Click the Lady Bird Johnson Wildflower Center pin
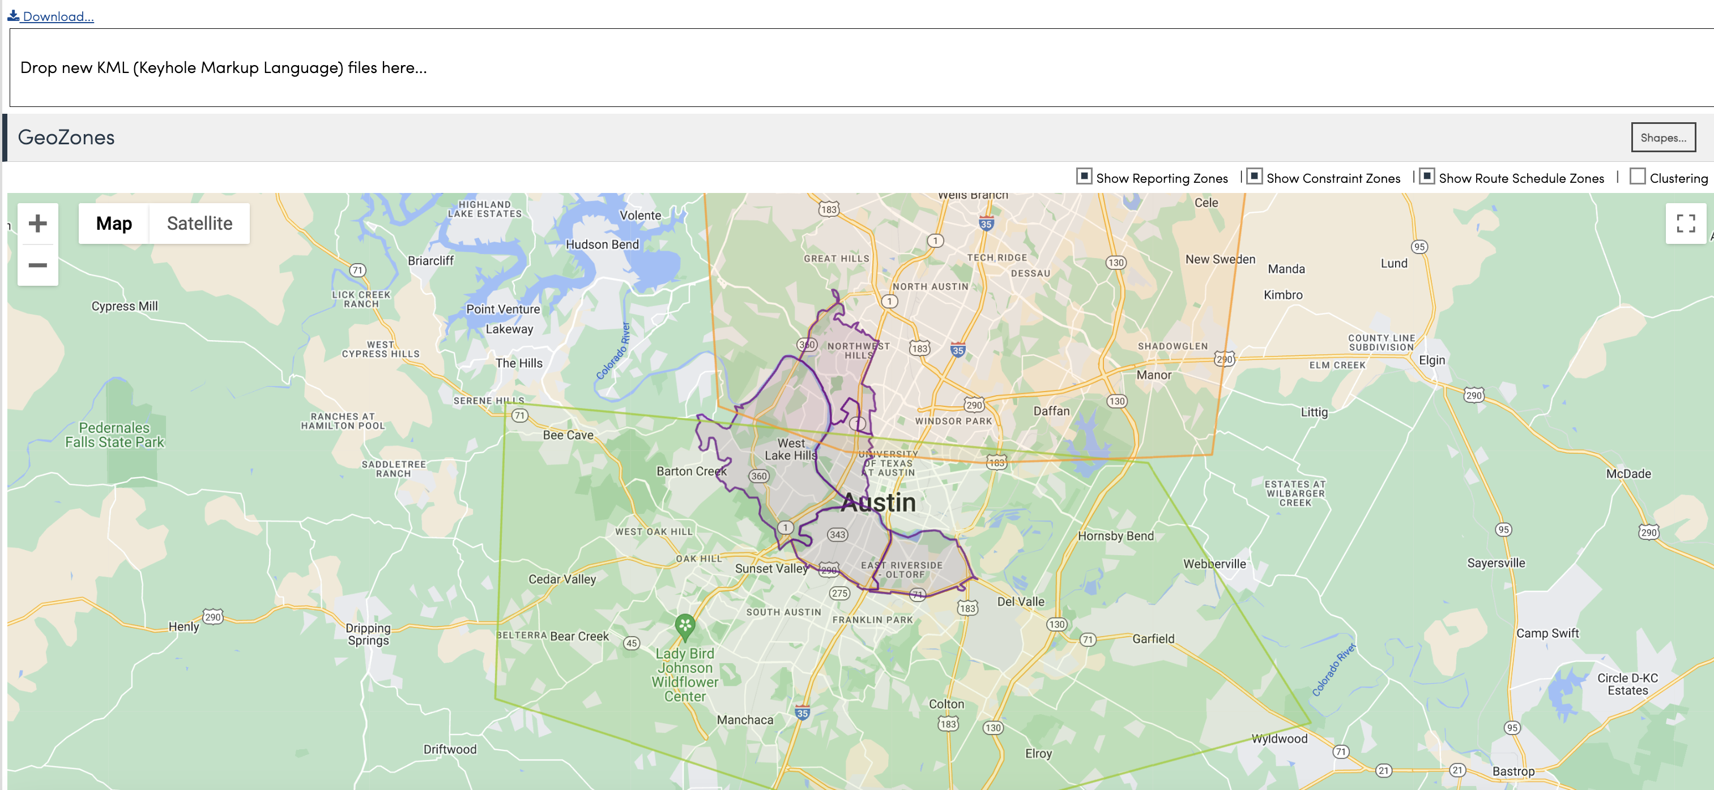Viewport: 1714px width, 790px height. 685,624
